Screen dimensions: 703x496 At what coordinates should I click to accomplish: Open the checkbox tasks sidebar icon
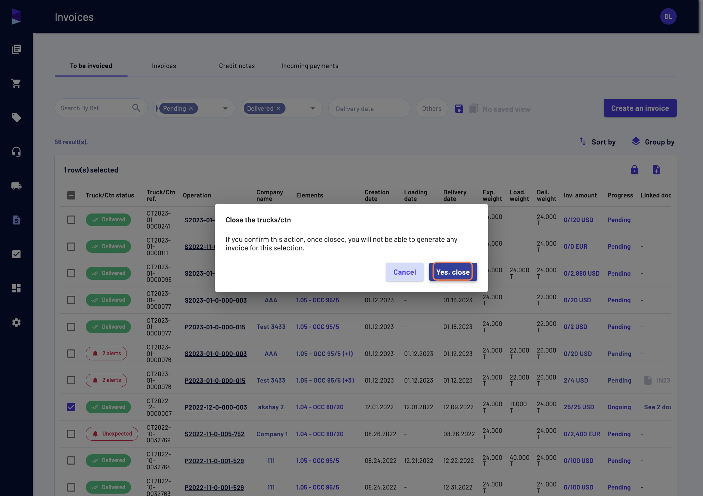coord(16,254)
